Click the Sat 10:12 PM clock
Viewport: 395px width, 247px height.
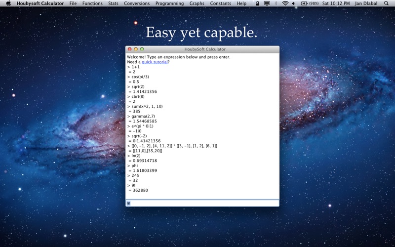(x=336, y=3)
